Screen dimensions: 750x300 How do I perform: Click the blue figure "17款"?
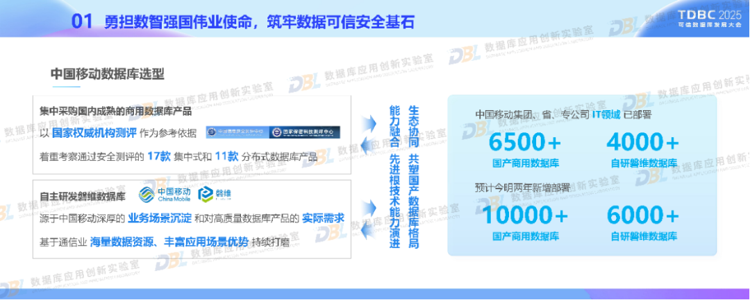159,156
